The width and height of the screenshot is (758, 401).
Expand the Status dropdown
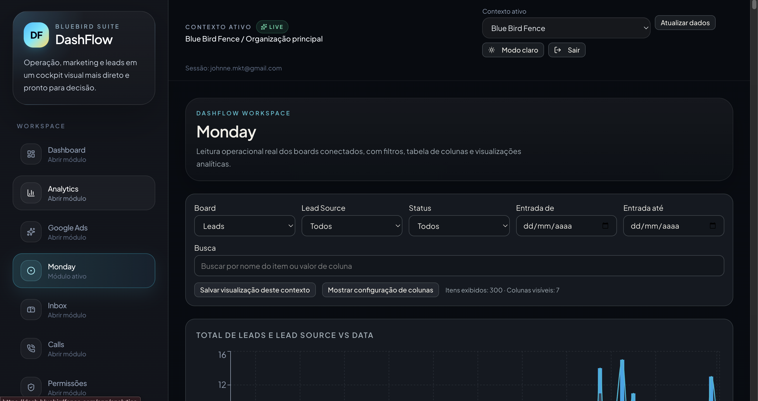(459, 226)
